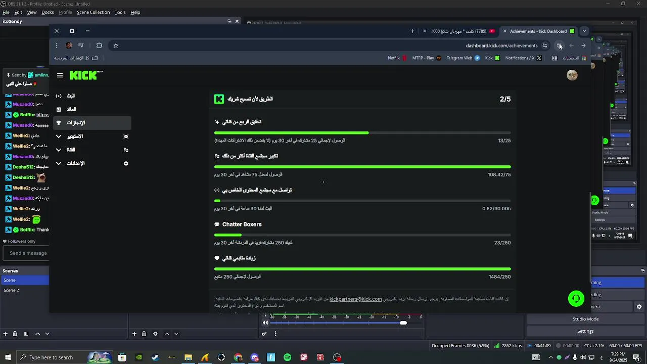Open Chrome media controls icon
Screen dimensions: 647x364
81,45
